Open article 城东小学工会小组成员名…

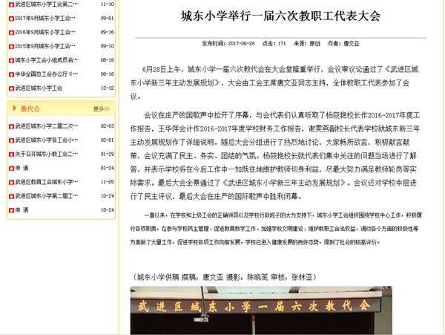(46, 60)
